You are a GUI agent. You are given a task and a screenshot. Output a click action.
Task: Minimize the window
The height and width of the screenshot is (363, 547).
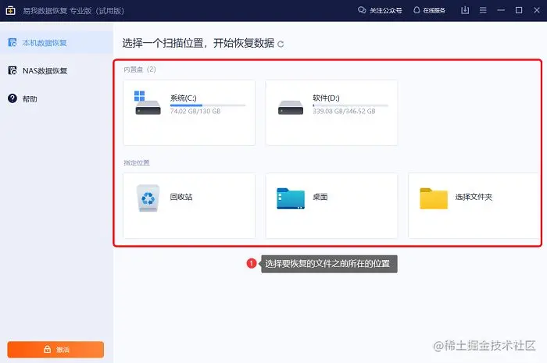click(x=501, y=10)
